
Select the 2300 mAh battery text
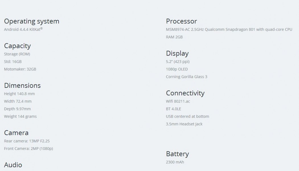point(175,162)
